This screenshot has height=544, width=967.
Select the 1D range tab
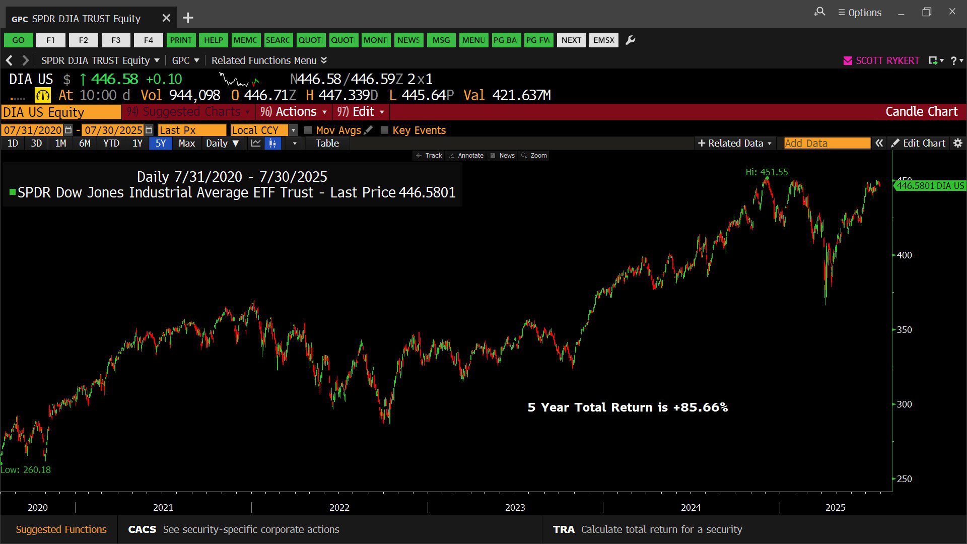click(x=13, y=144)
